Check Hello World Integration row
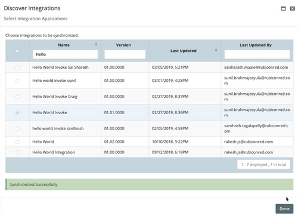The image size is (298, 218). coord(17,152)
